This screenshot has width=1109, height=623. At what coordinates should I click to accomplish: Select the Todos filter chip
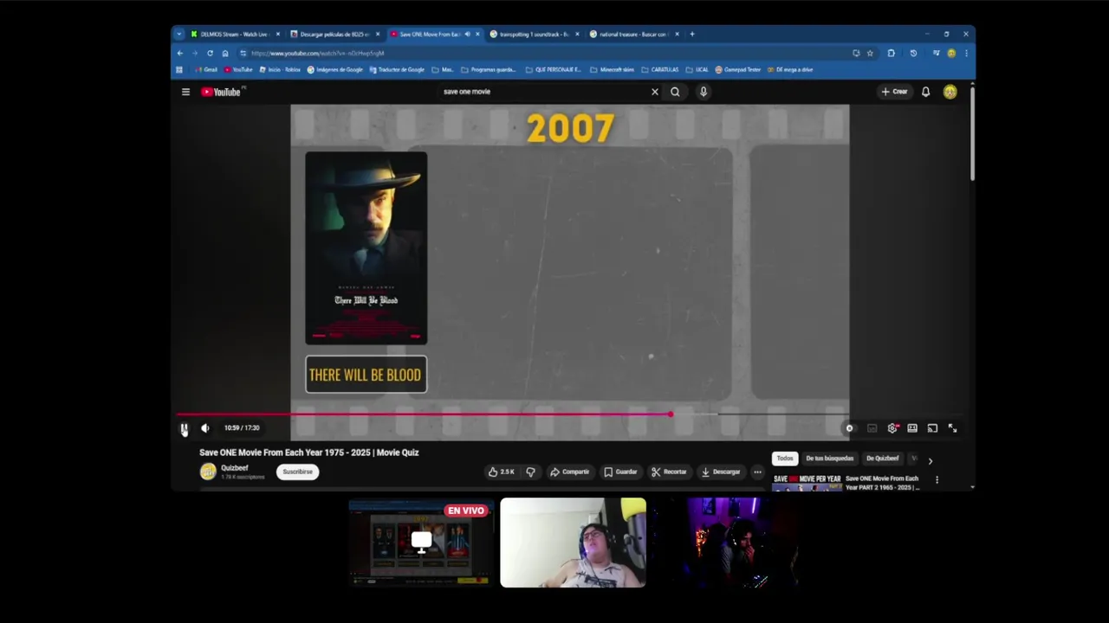point(785,459)
